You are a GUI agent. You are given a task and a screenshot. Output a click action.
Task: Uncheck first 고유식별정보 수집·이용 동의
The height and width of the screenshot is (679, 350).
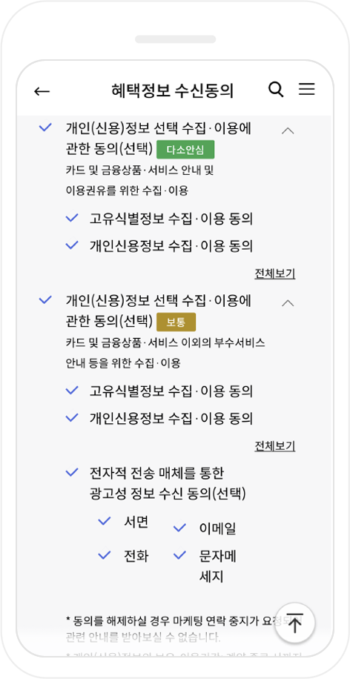coord(71,218)
